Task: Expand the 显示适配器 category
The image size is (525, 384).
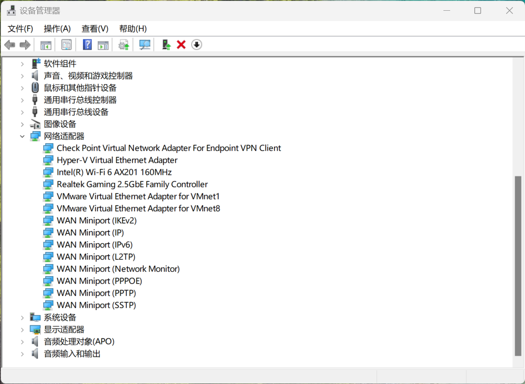Action: tap(22, 329)
